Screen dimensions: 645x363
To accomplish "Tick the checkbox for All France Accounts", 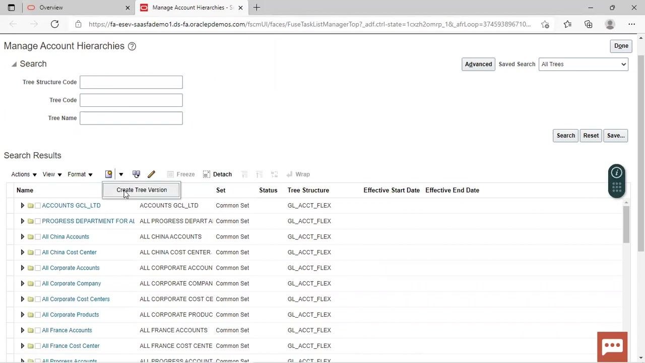I will click(38, 331).
